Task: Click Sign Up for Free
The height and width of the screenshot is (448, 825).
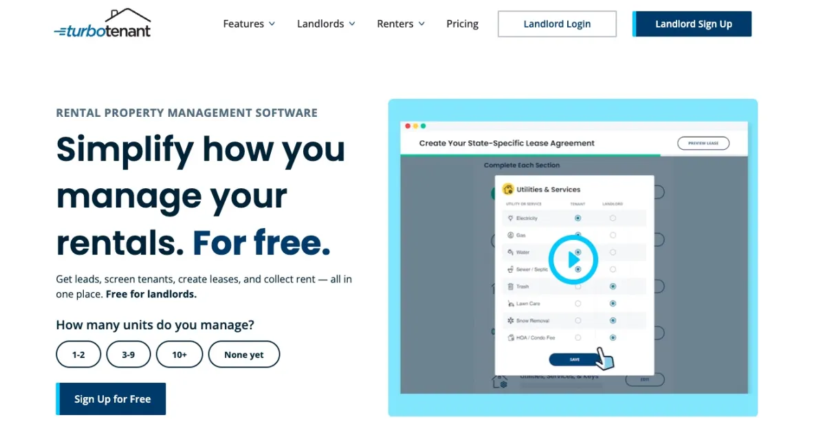Action: tap(111, 399)
